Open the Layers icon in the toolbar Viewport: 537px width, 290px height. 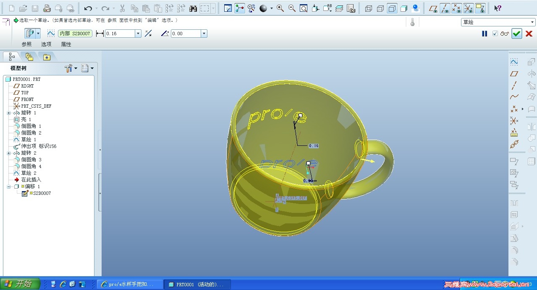pyautogui.click(x=339, y=8)
